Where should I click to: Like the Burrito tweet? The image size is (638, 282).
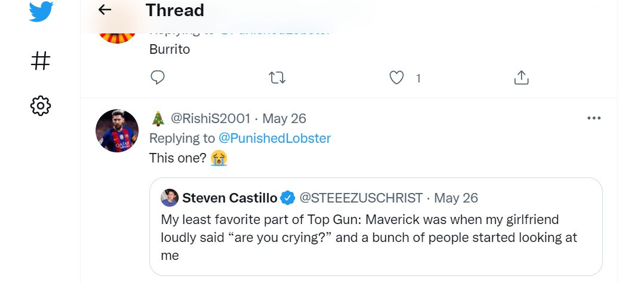coord(397,78)
